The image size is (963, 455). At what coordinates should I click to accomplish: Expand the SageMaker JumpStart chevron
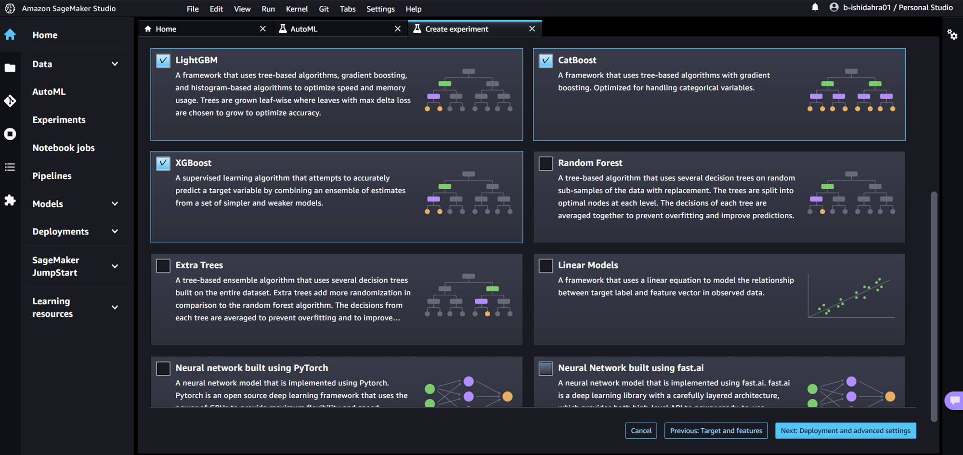115,266
